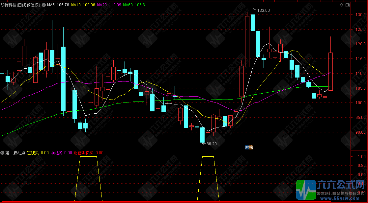Expand the 第一启动点 indicator dropdown arrow
The image size is (368, 203).
[x=2, y=153]
